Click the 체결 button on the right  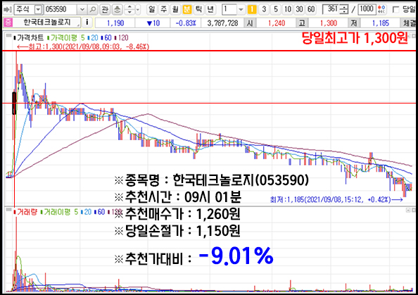(409, 23)
